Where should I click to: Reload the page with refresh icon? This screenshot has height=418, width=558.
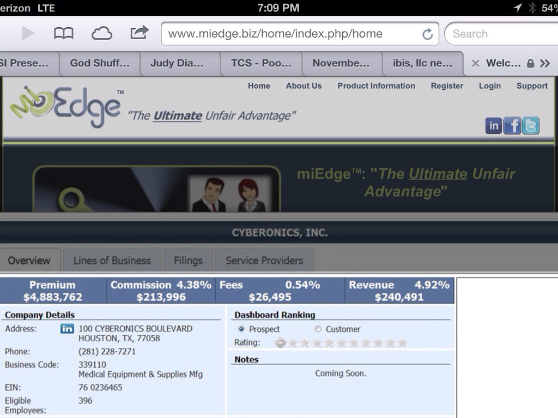point(428,34)
